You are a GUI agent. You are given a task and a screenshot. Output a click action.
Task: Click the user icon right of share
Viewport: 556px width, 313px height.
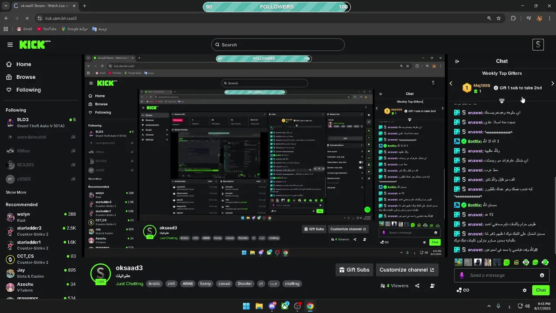tap(432, 286)
